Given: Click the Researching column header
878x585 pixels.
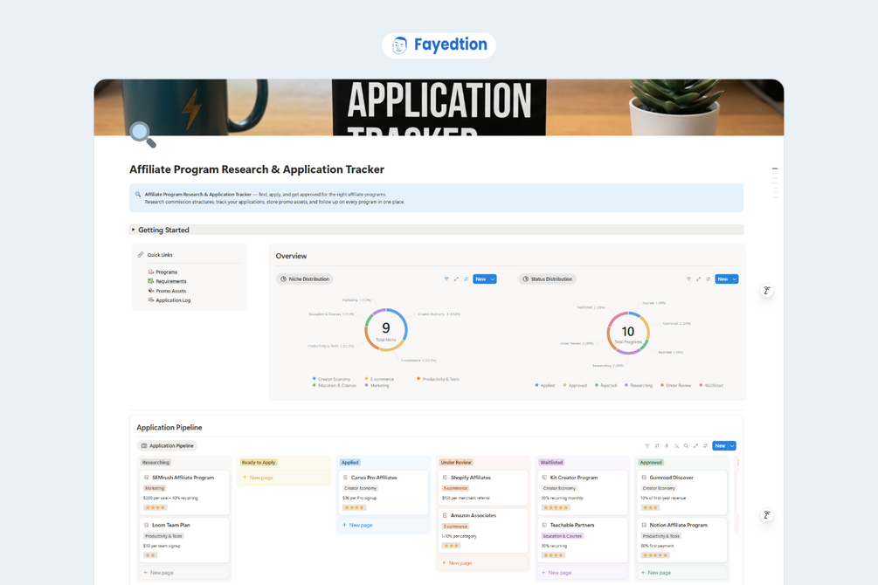Looking at the screenshot, I should (156, 463).
